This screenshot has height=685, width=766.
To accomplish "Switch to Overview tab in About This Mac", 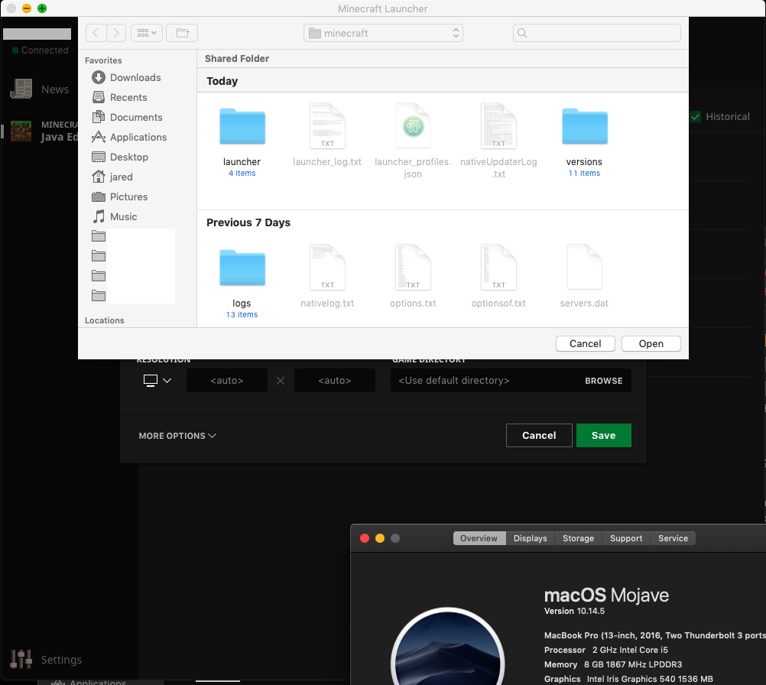I will click(x=479, y=538).
